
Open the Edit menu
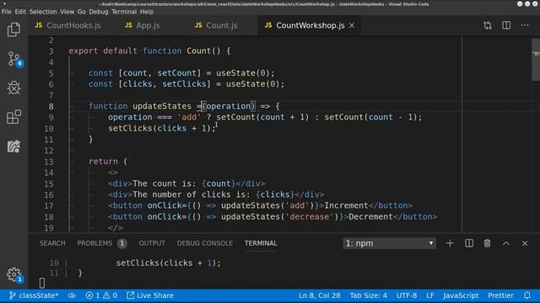[20, 11]
